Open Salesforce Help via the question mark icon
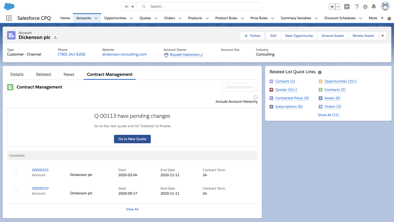The height and width of the screenshot is (222, 394). click(x=357, y=7)
